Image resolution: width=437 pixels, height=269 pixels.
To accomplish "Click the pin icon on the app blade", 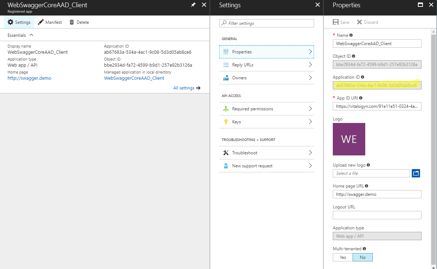I will coord(193,5).
